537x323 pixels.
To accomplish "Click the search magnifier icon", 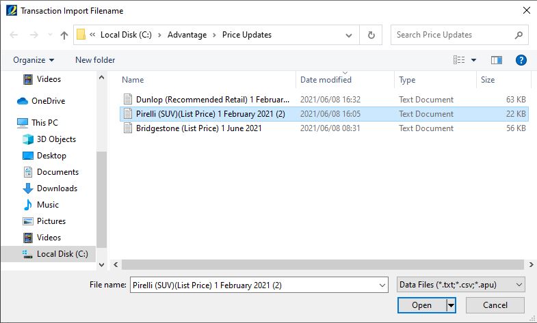I will pos(519,35).
